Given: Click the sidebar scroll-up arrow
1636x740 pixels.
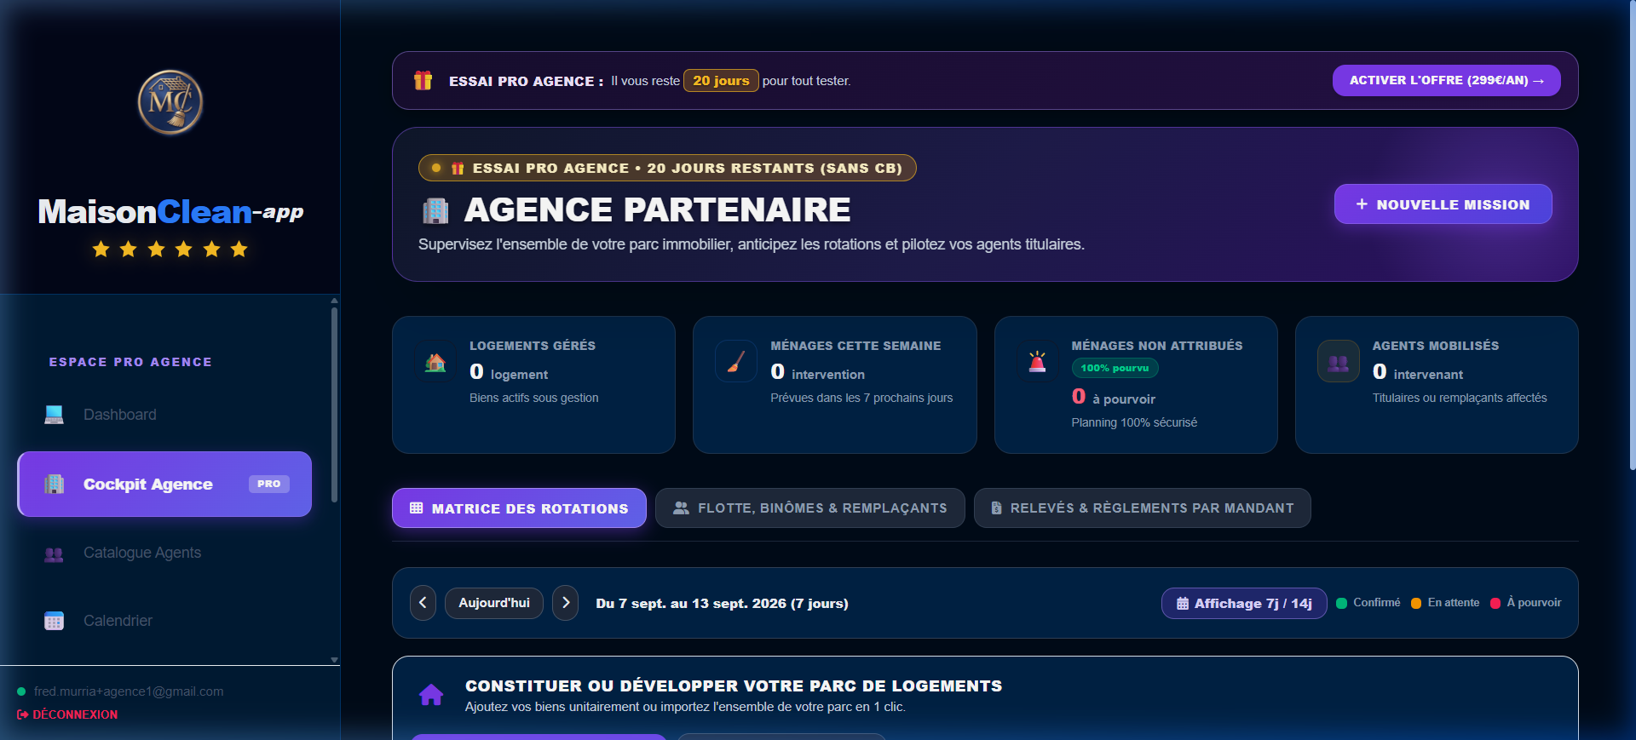Looking at the screenshot, I should coord(334,301).
